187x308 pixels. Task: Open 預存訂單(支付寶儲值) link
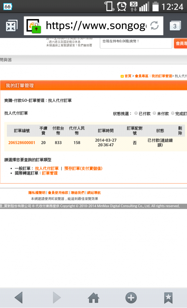tap(83, 168)
